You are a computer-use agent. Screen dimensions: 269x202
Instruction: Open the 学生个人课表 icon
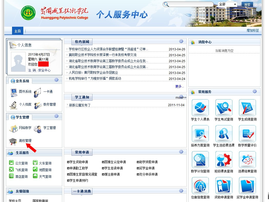(200, 108)
